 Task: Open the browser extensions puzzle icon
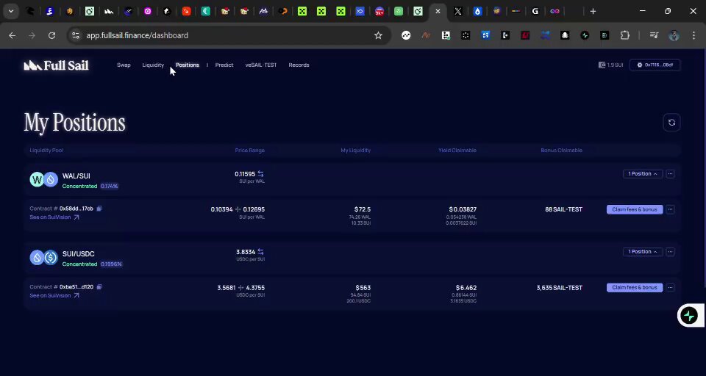625,35
